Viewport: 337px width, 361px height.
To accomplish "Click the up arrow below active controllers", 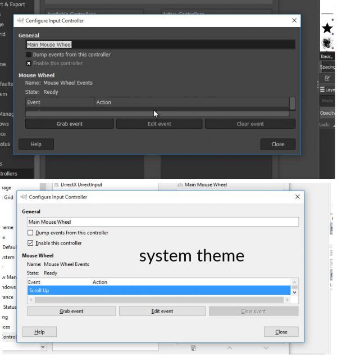I will click(x=229, y=348).
